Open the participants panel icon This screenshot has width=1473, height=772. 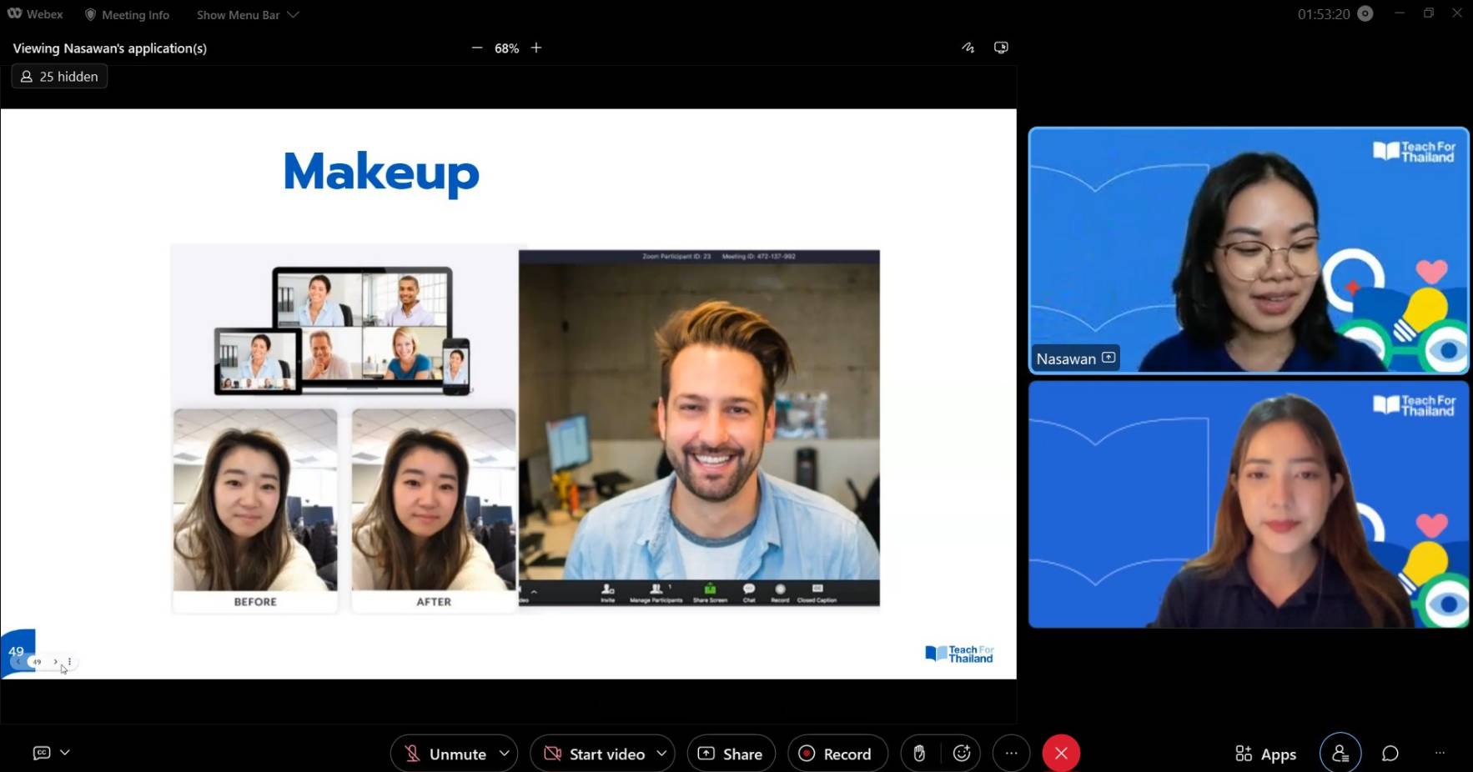[x=1340, y=754]
